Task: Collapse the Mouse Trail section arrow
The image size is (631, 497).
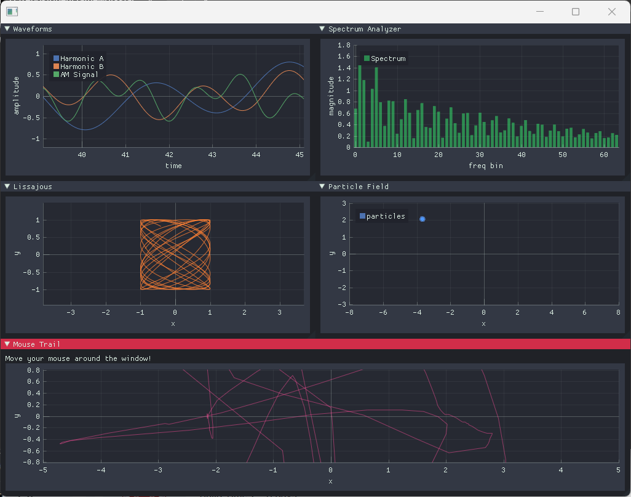Action: coord(7,344)
